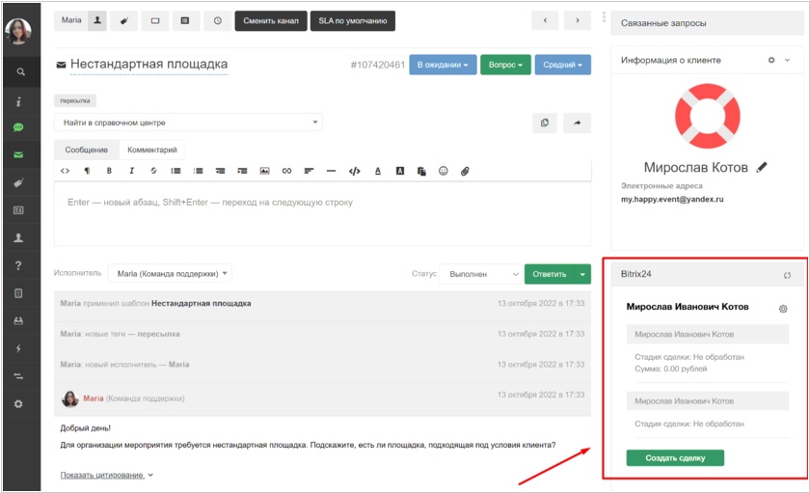Open the lightning bolt automation icon
Viewport: 810px width, 493px height.
point(18,348)
